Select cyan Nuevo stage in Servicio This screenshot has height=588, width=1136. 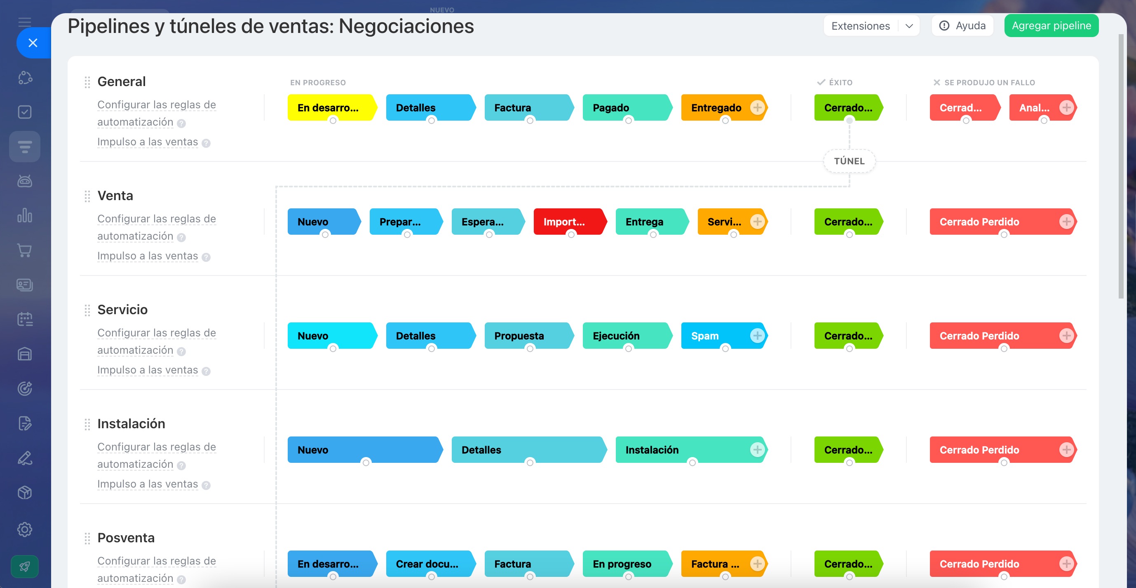(332, 336)
